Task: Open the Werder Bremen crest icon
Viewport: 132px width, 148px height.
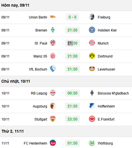Action: 53,30
